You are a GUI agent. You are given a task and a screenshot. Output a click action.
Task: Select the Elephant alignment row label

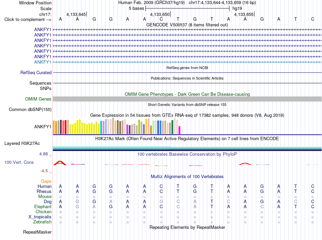click(x=43, y=206)
